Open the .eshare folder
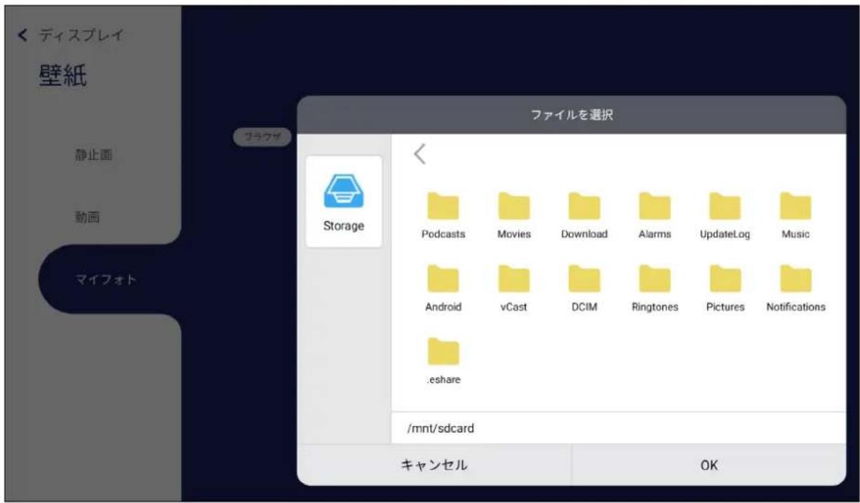This screenshot has height=503, width=860. click(x=443, y=361)
